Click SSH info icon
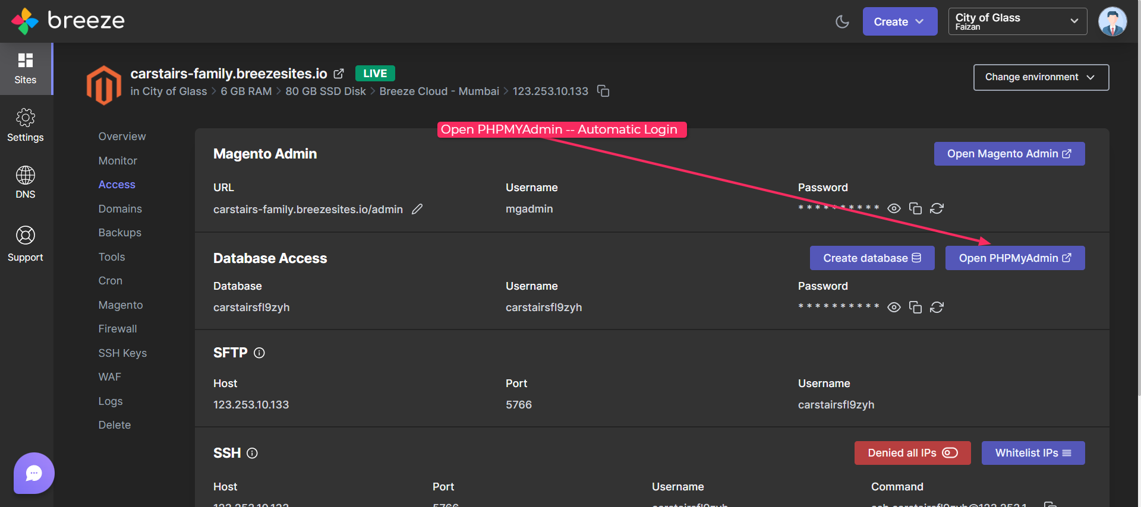The width and height of the screenshot is (1141, 507). 252,453
